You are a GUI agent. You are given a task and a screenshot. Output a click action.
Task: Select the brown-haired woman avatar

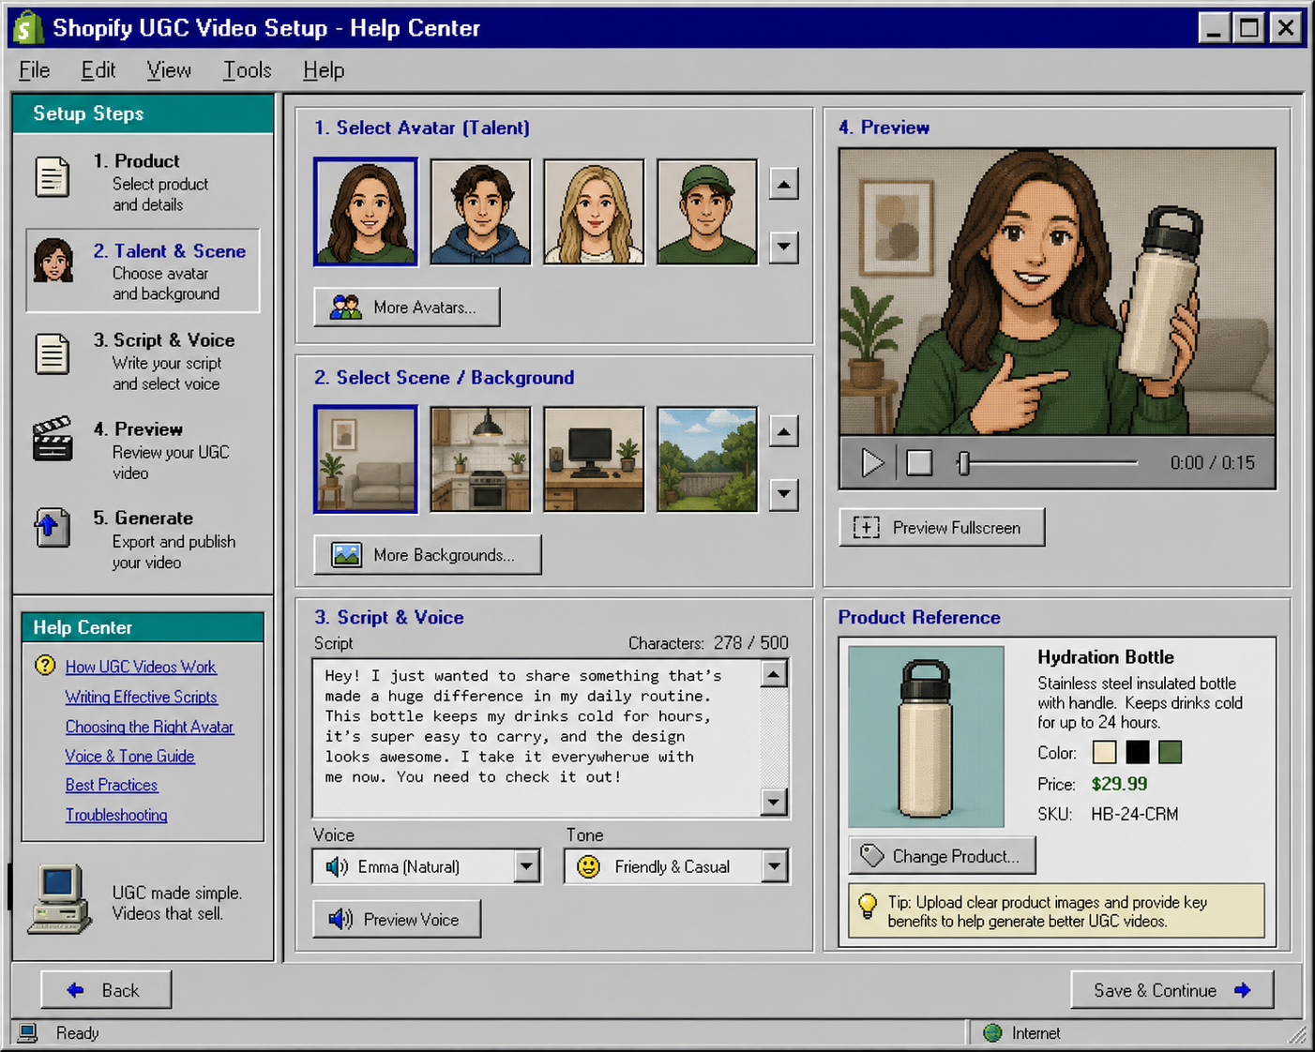[366, 212]
